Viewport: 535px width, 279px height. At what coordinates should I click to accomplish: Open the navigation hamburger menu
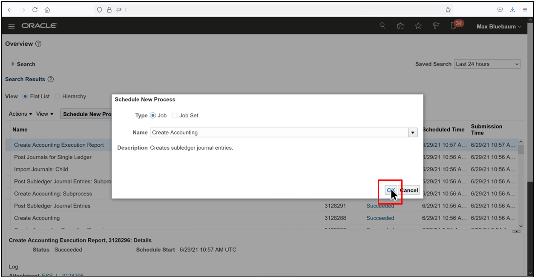coord(12,26)
